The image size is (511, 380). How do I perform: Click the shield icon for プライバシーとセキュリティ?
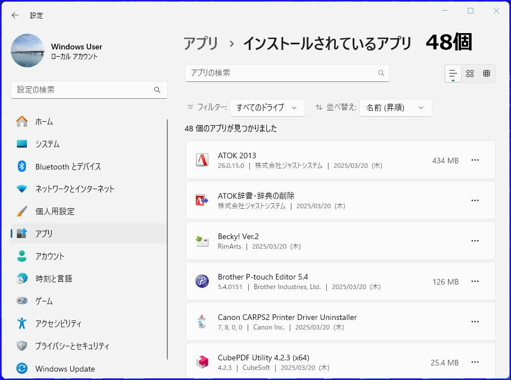coord(22,346)
